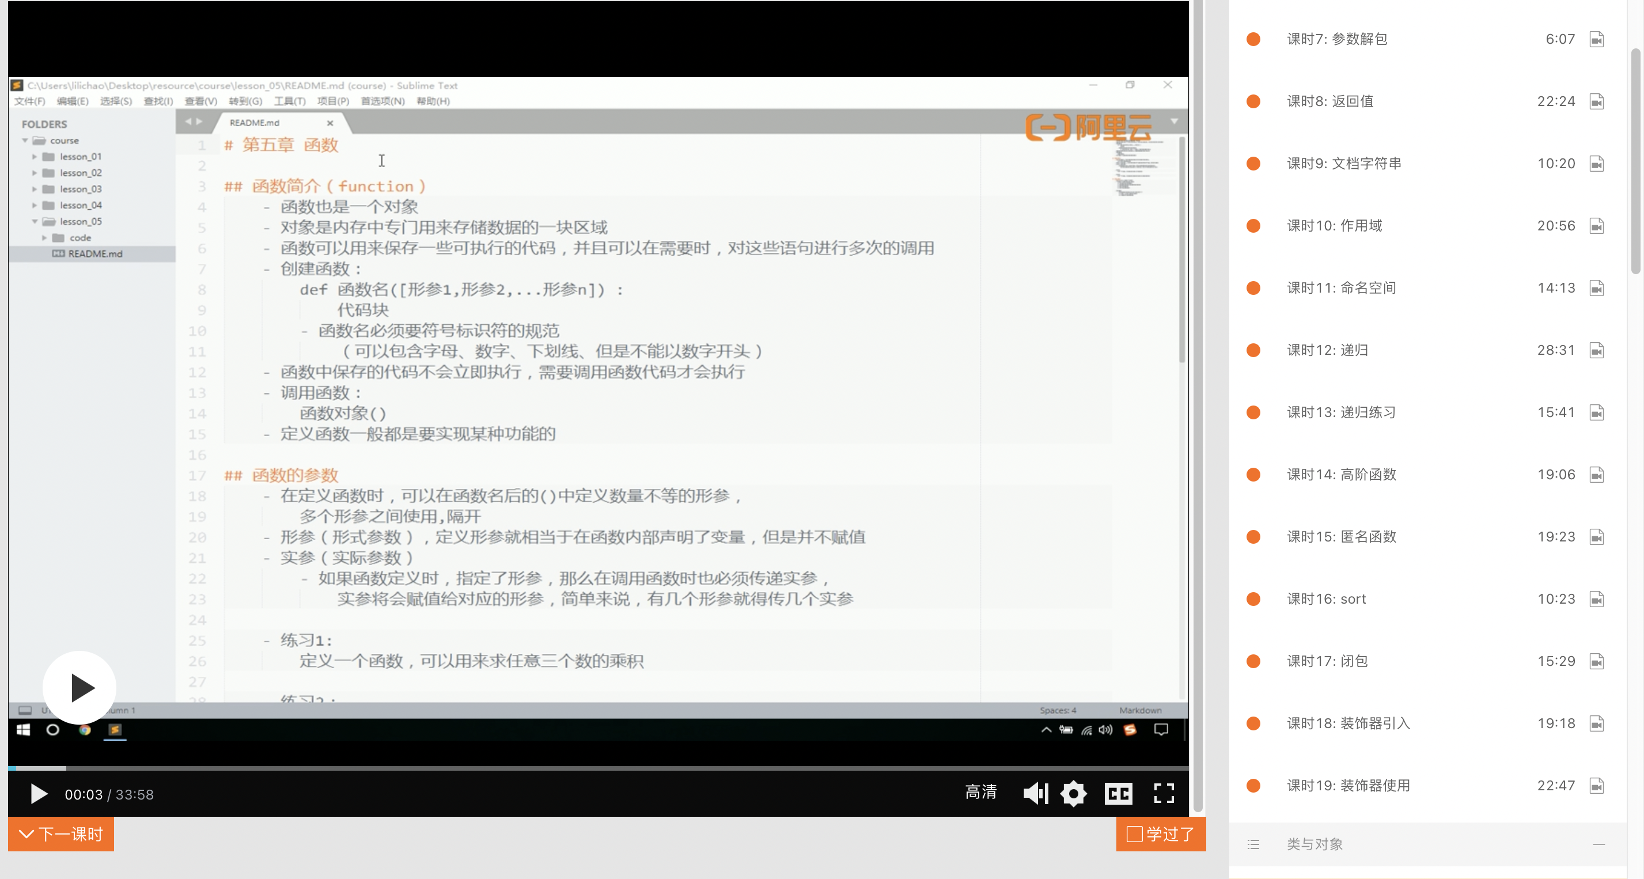Open 编辑(E) menu in Sublime Text
The height and width of the screenshot is (879, 1644).
72,101
